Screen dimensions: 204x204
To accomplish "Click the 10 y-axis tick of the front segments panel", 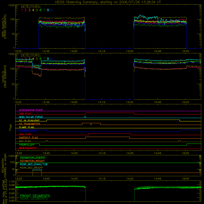I will pos(13,34).
